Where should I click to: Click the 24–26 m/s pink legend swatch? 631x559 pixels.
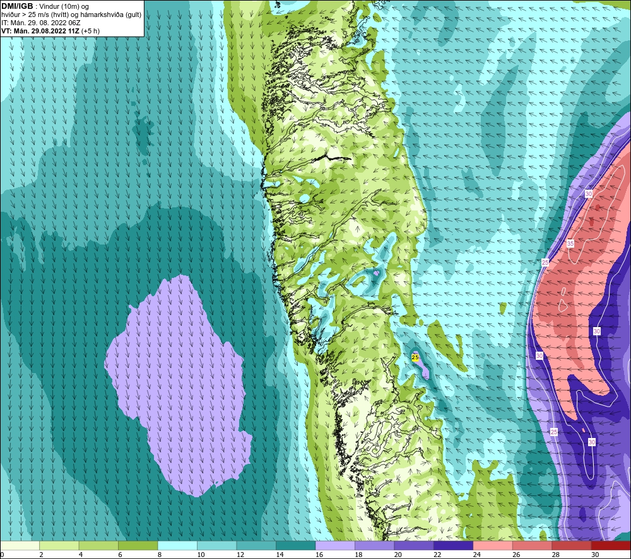(493, 545)
